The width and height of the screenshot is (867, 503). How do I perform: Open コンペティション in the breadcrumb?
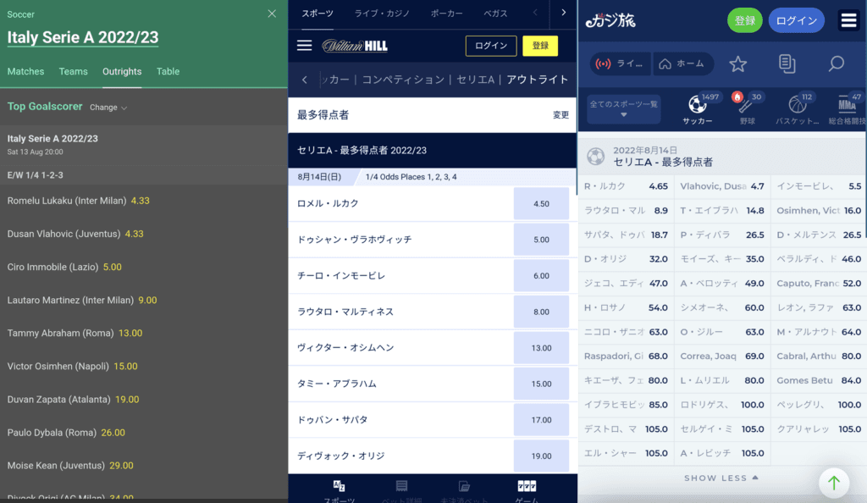coord(403,80)
